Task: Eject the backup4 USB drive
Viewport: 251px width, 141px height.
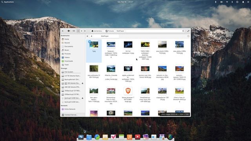Action: click(82, 98)
